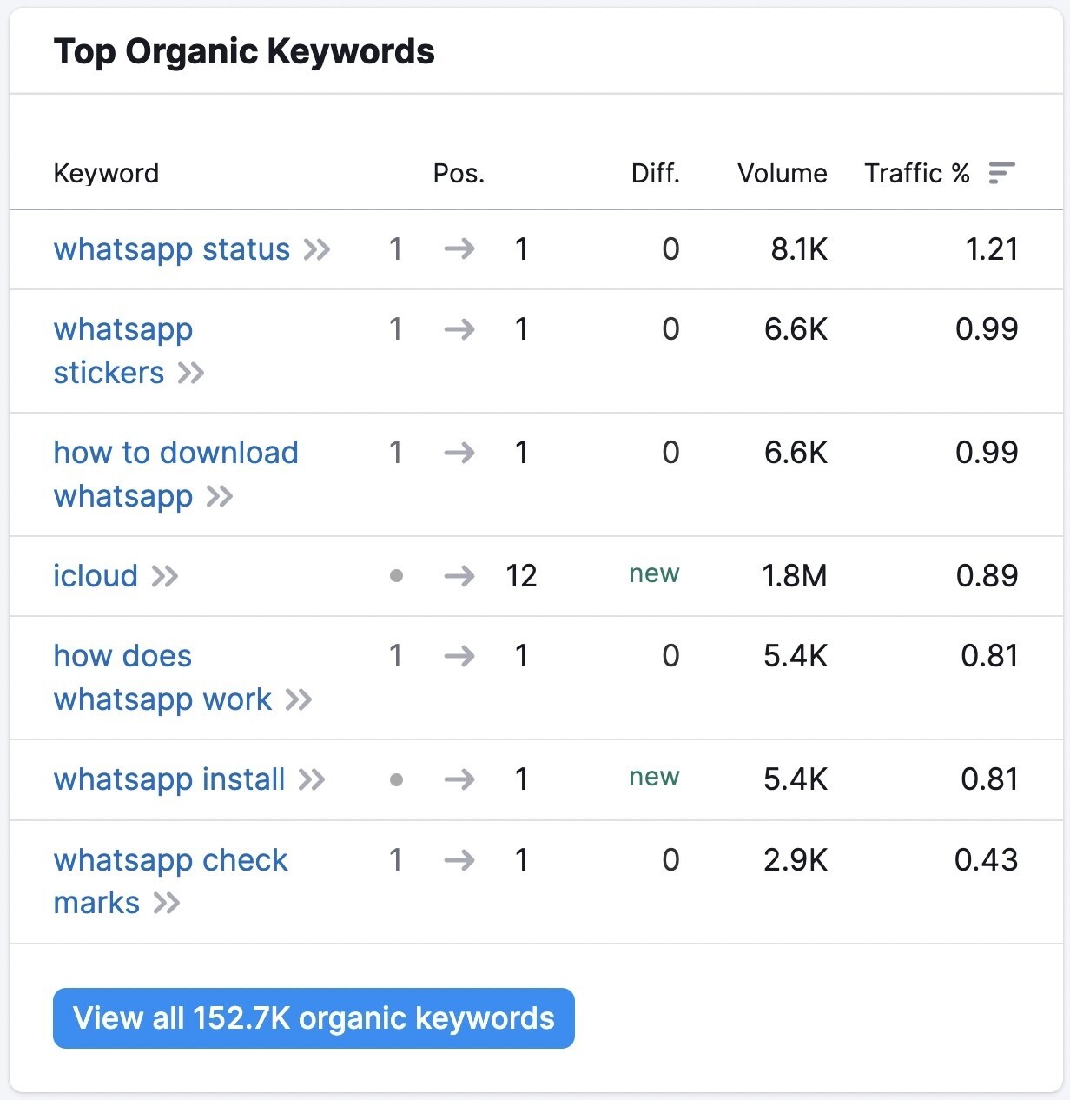Viewport: 1070px width, 1100px height.
Task: Click the Volume column header
Action: (783, 173)
